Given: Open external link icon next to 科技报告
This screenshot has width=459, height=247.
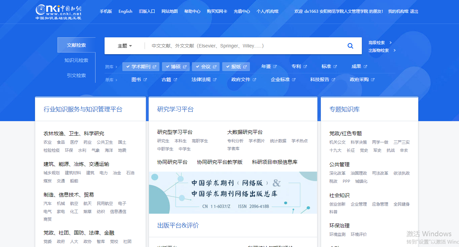Looking at the screenshot, I should point(334,80).
